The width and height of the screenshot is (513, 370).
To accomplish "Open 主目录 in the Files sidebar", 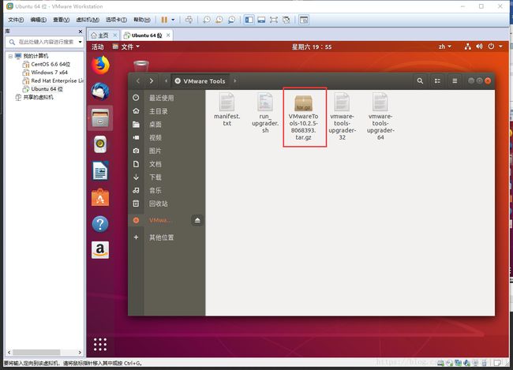I will [x=167, y=111].
